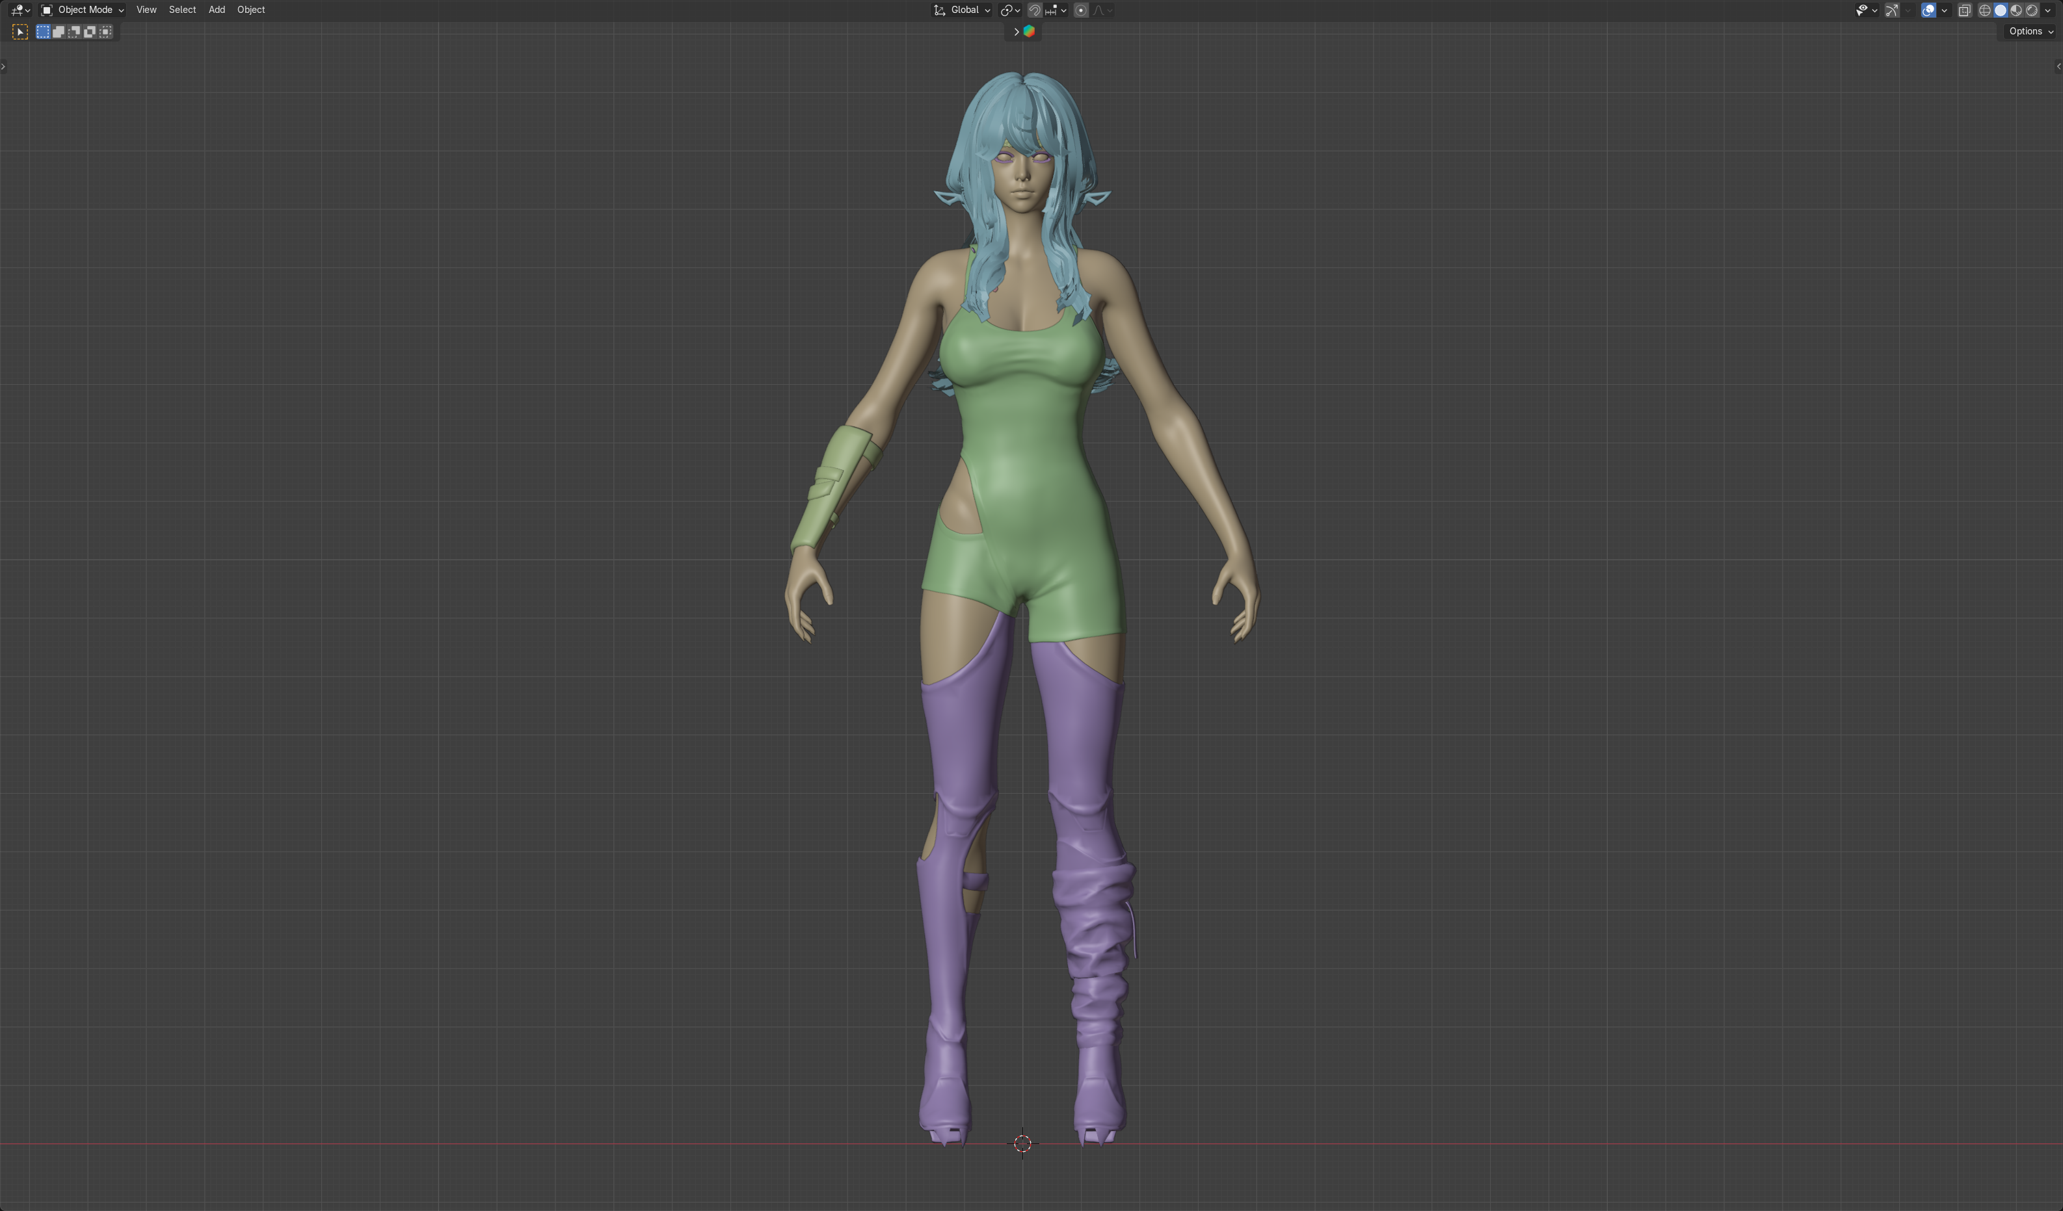Toggle X-Ray mode
Screen dimensions: 2063x1211
(x=1964, y=10)
